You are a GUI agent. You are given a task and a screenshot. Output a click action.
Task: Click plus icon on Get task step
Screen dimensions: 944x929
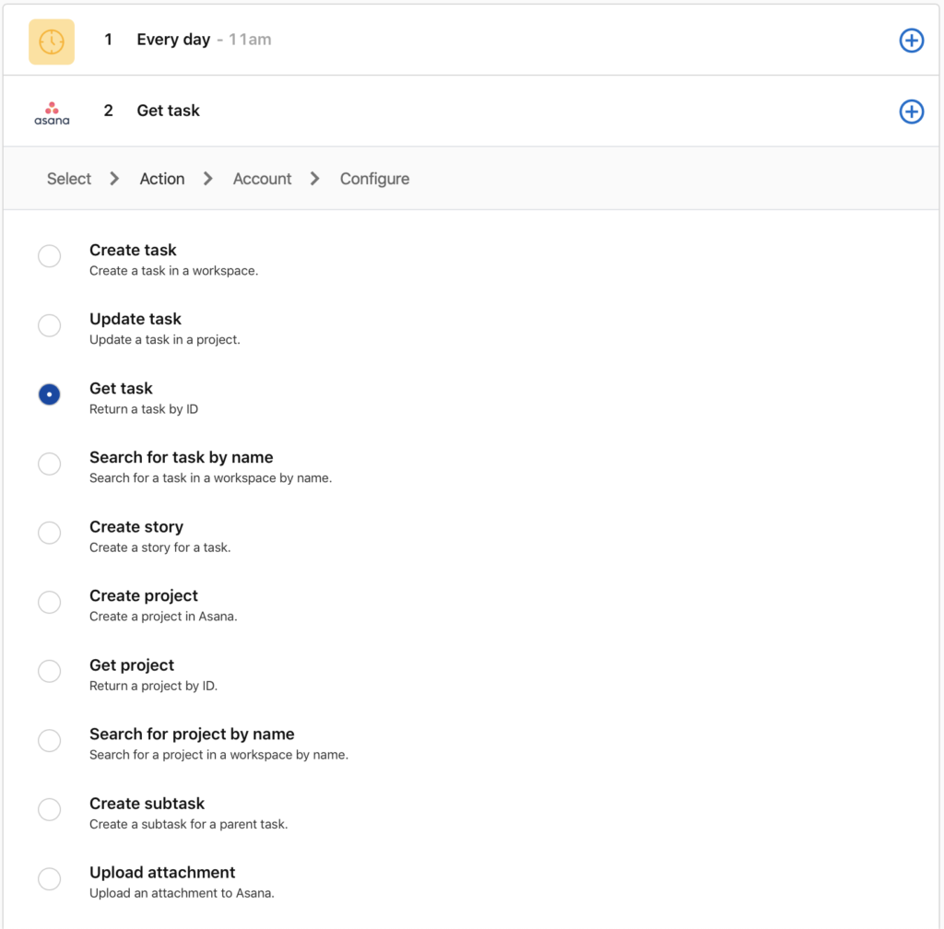pyautogui.click(x=911, y=112)
